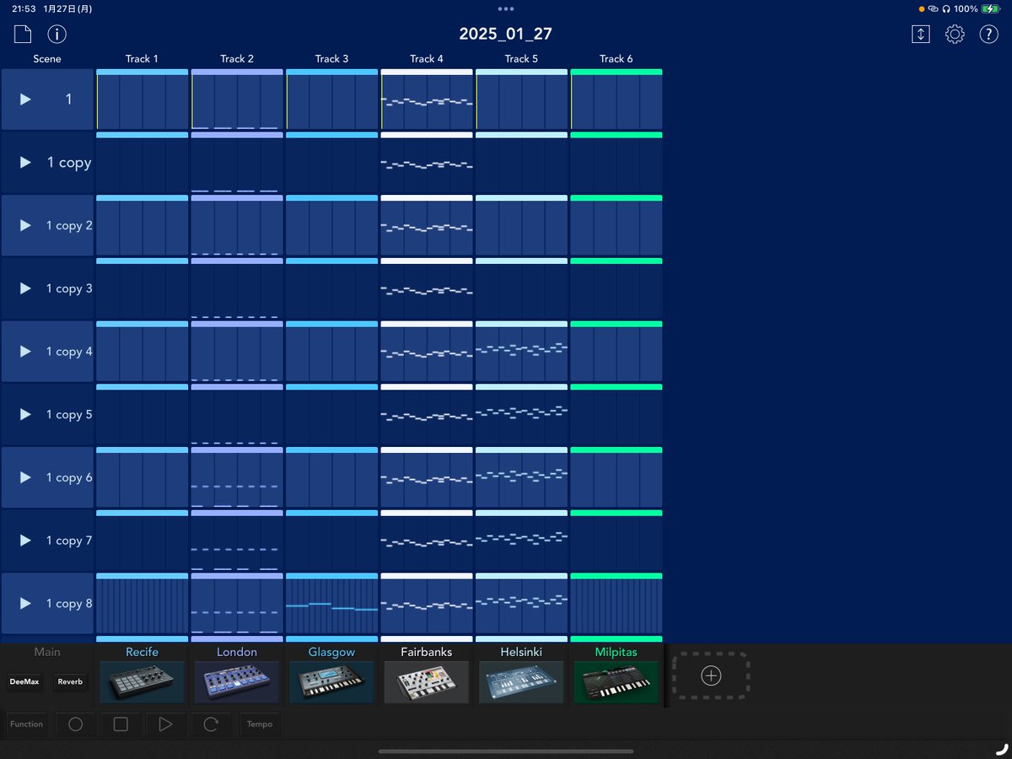The height and width of the screenshot is (759, 1012).
Task: Select the Track 5 header
Action: (521, 59)
